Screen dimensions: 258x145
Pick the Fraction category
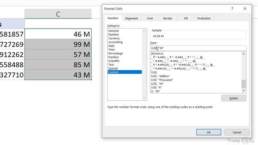tap(125, 57)
